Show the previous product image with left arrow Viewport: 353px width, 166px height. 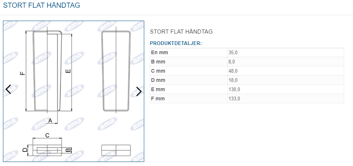point(8,89)
